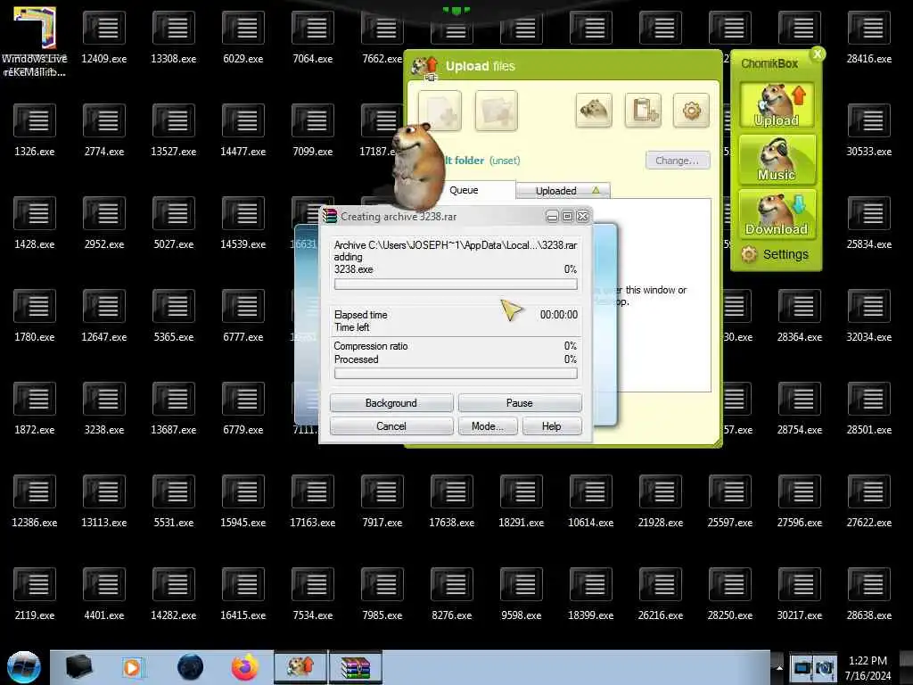This screenshot has width=913, height=685.
Task: Switch to the Uploaded tab
Action: 563,191
